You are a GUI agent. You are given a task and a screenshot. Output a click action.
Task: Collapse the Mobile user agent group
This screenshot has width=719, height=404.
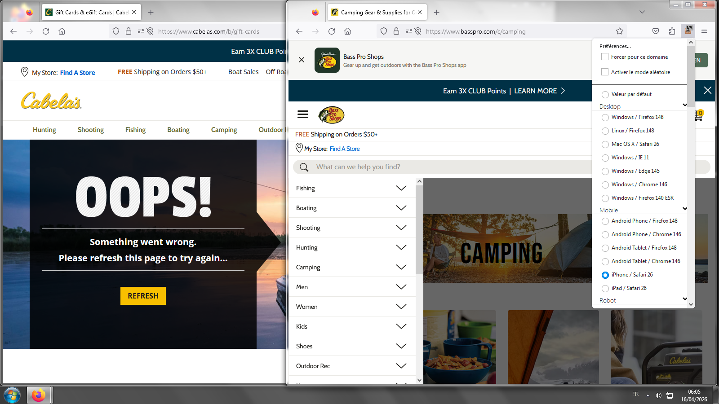[x=684, y=209]
